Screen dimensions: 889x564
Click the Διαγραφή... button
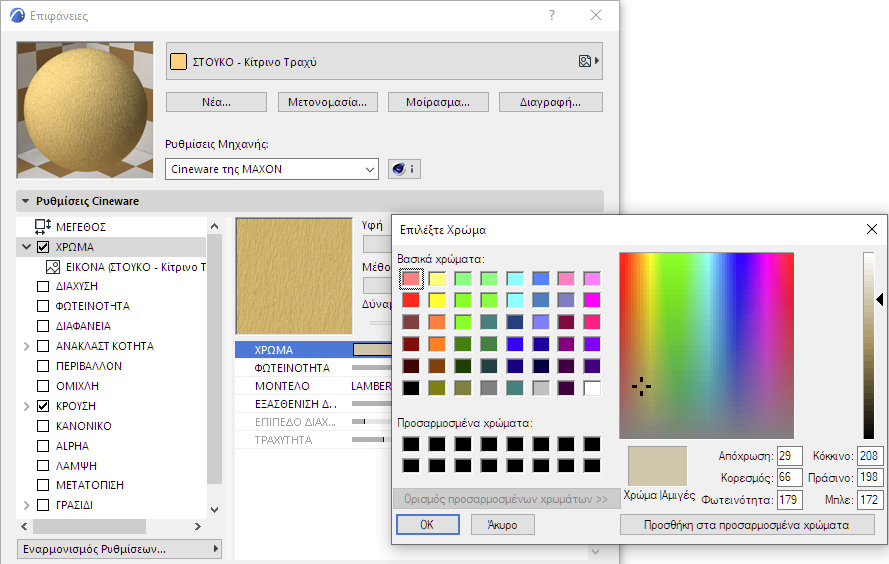tap(550, 102)
